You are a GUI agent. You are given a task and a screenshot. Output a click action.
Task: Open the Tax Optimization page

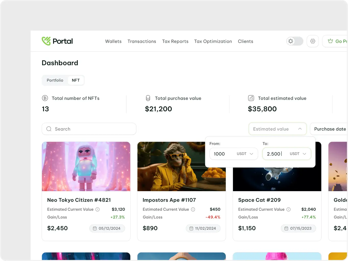click(213, 41)
